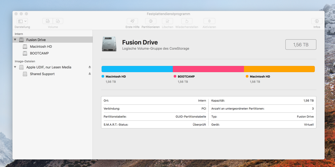Click the blue Macintosh HD bar segment
335x167 pixels.
tap(137, 69)
